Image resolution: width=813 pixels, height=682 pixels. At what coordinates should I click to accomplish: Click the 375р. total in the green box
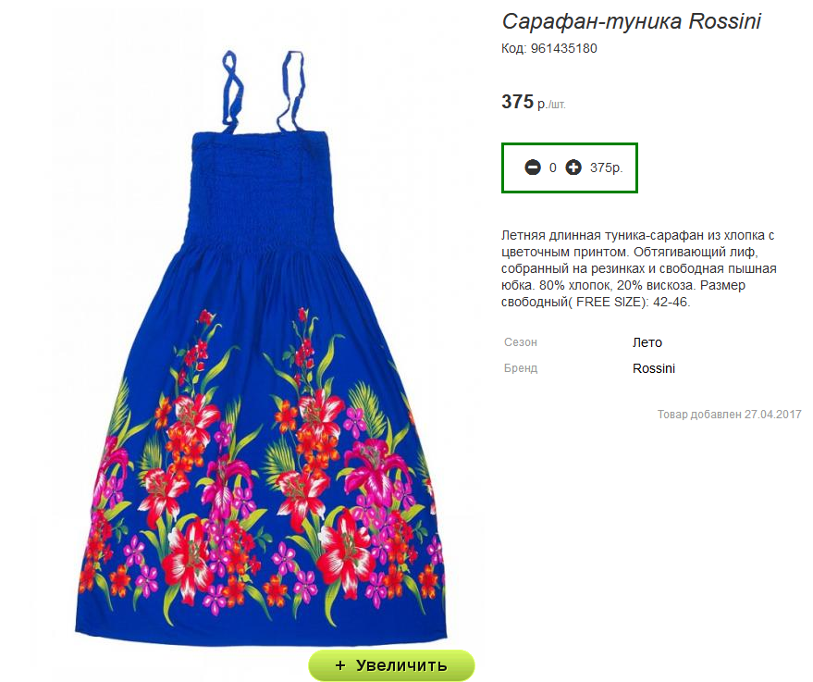pos(606,168)
